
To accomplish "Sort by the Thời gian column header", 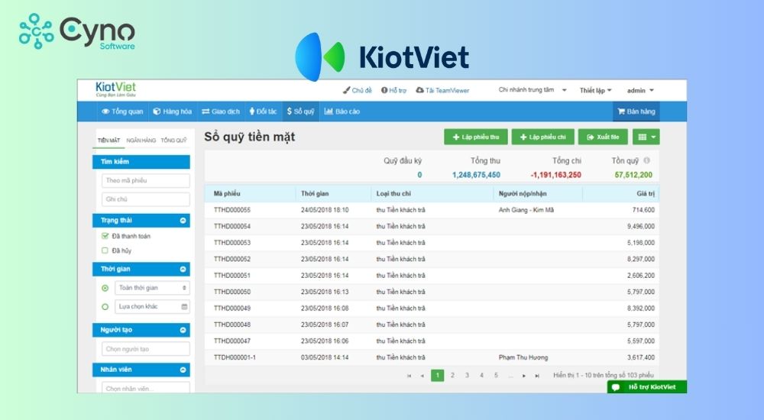I will click(315, 193).
